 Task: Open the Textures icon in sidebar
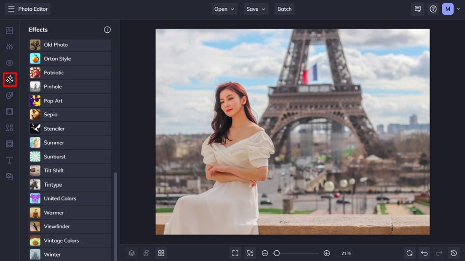coord(9,144)
